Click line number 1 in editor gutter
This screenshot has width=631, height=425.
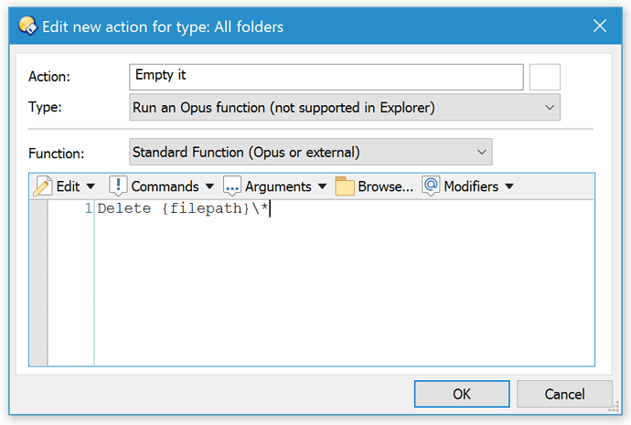(89, 208)
